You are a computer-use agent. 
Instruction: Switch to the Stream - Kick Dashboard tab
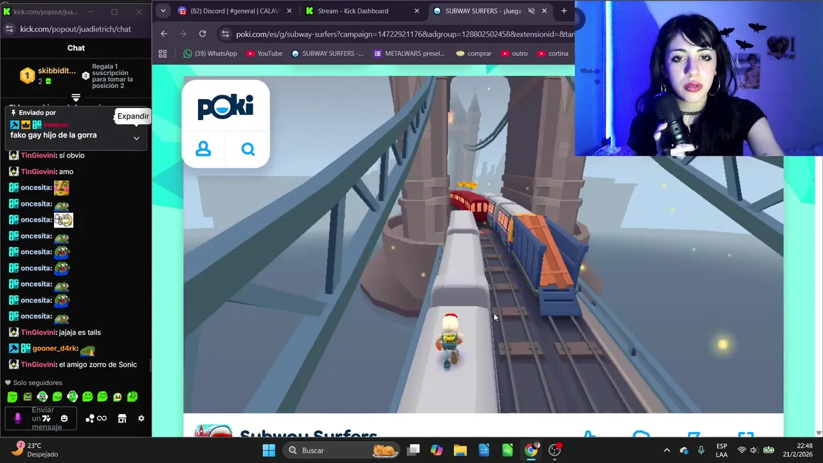coord(361,11)
